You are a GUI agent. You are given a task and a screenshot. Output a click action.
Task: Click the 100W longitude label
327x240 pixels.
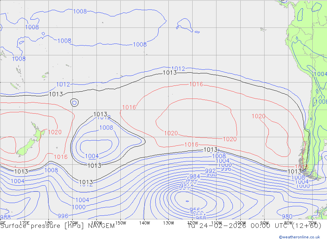click(240, 223)
